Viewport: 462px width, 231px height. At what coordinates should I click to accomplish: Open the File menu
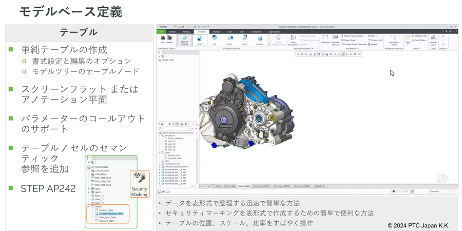pos(161,31)
